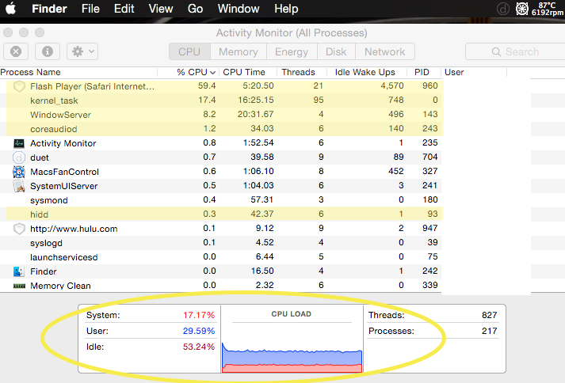The image size is (565, 383).
Task: Click the User 29.59% value
Action: tap(199, 331)
